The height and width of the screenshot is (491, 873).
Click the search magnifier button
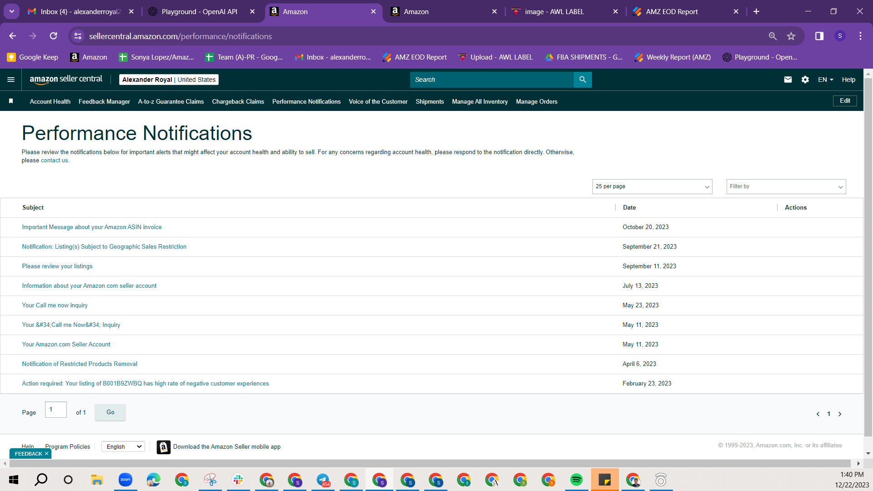pyautogui.click(x=582, y=80)
